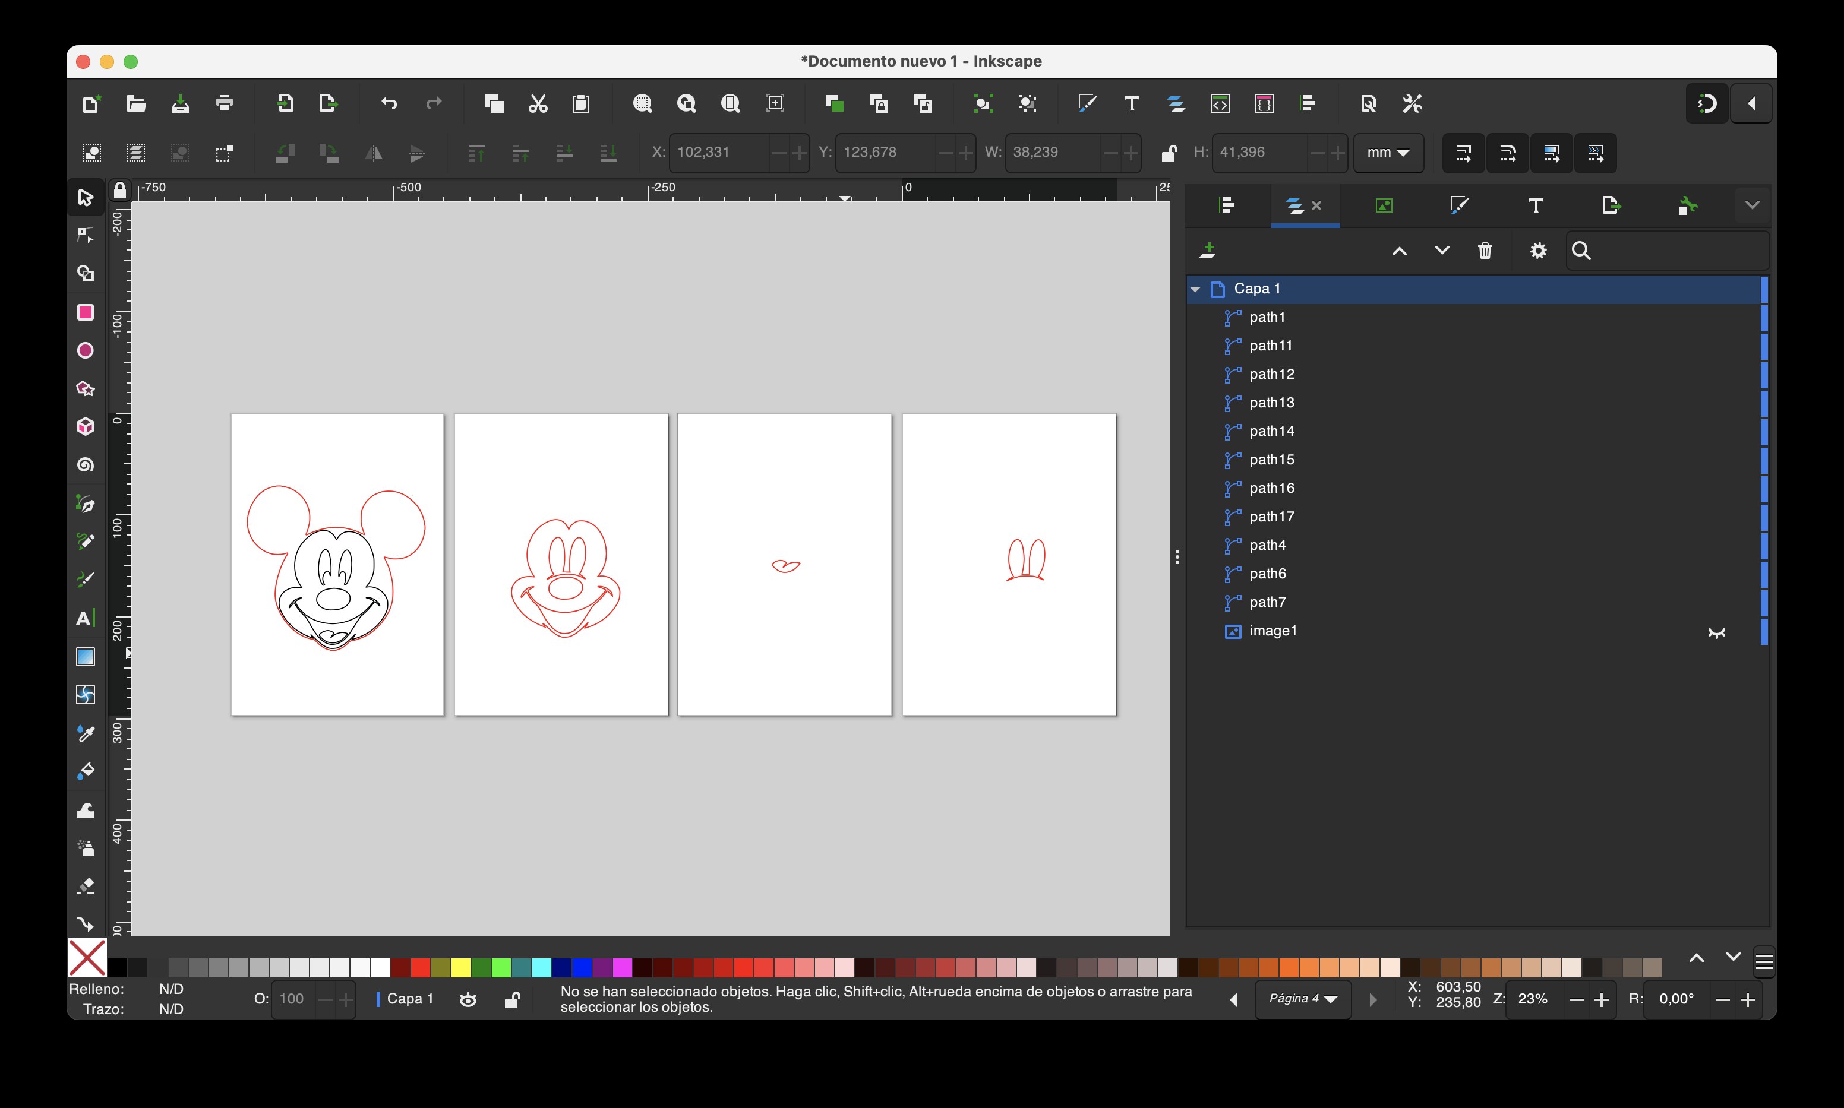Open the palette options menu

(1764, 962)
